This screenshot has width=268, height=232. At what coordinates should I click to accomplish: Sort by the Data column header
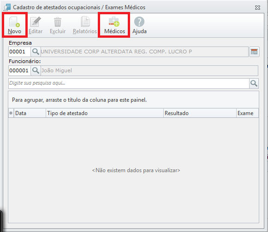[30, 113]
